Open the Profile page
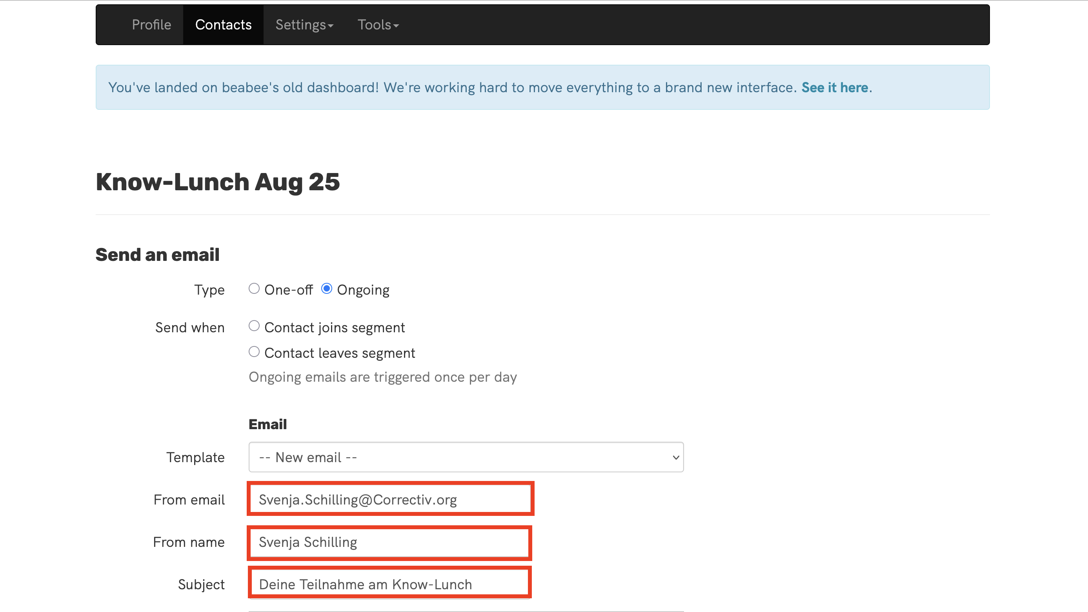Image resolution: width=1088 pixels, height=612 pixels. [151, 24]
